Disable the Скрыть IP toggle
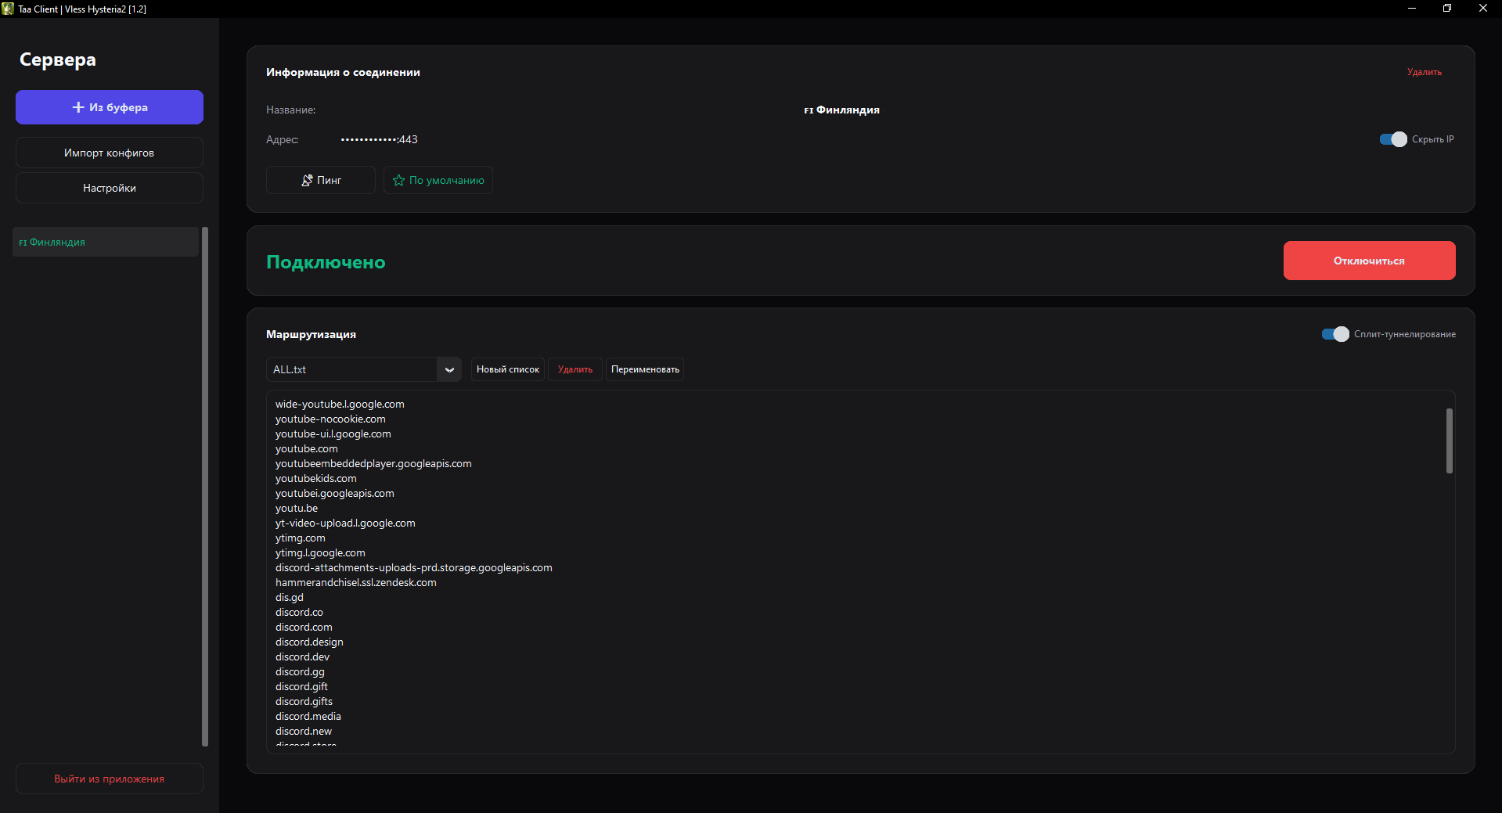Image resolution: width=1502 pixels, height=813 pixels. pos(1393,139)
